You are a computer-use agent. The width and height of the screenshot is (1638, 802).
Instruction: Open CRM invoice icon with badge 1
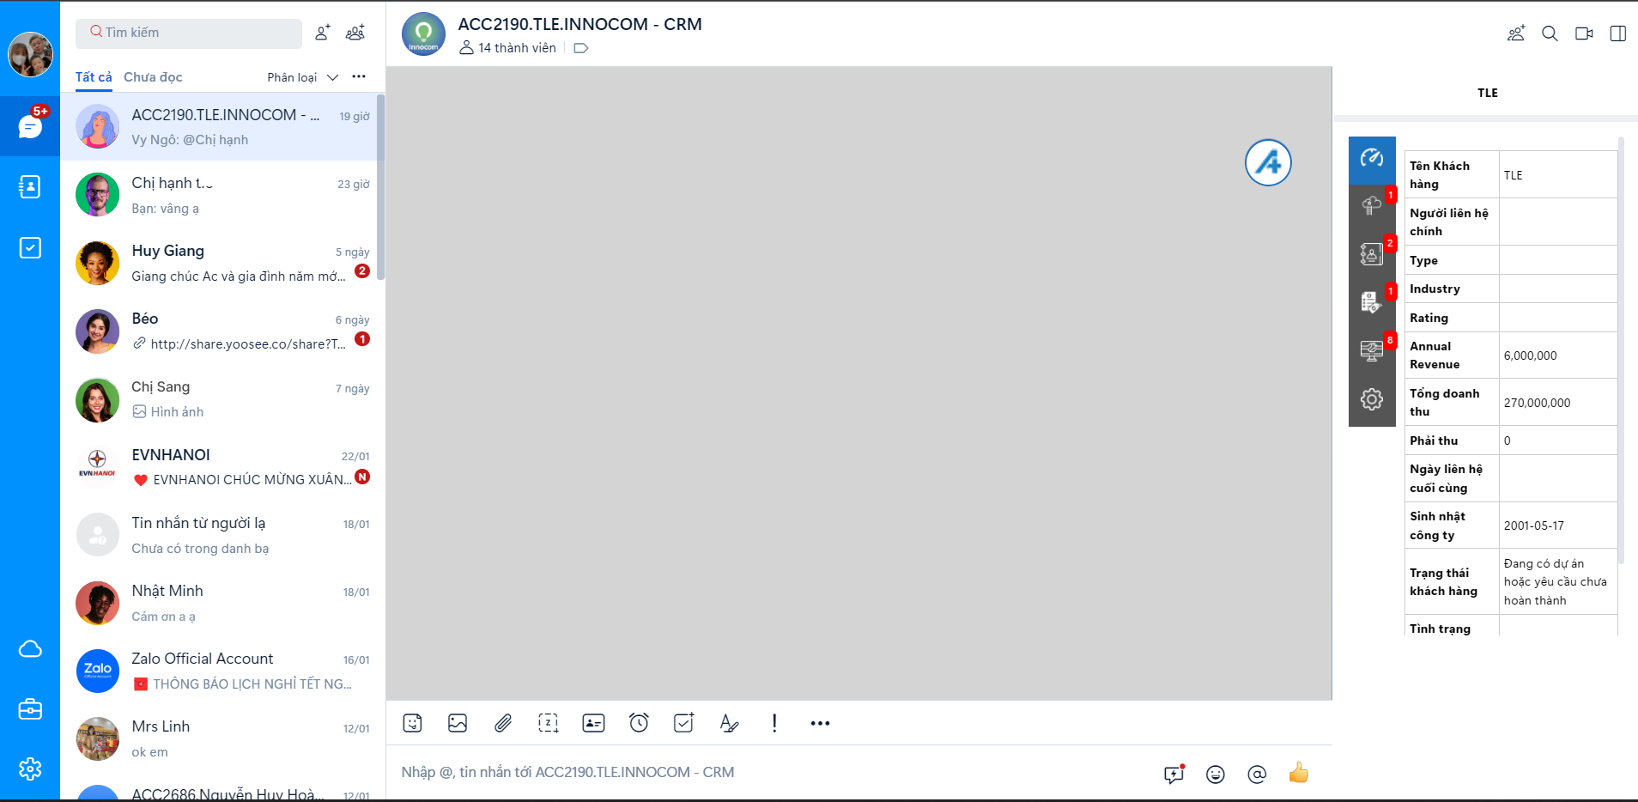pyautogui.click(x=1372, y=302)
